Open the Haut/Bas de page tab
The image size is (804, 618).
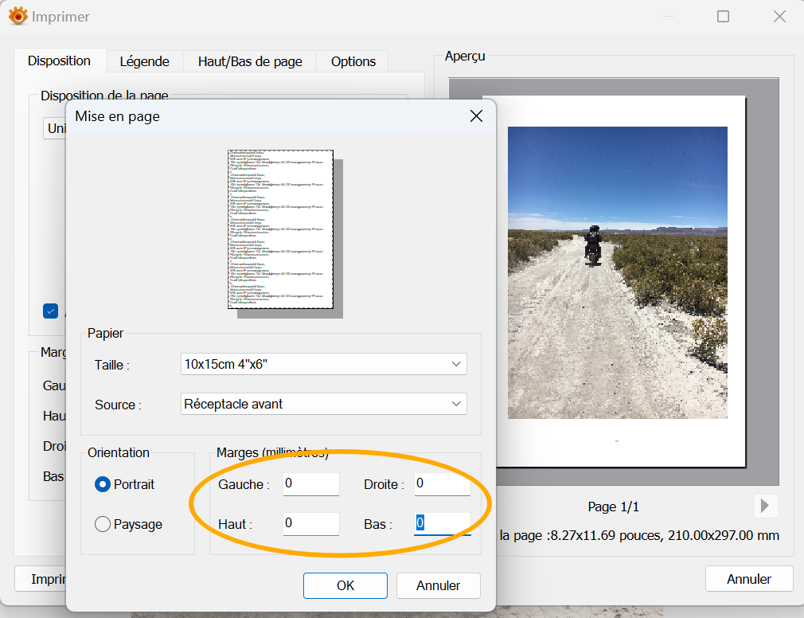click(x=250, y=61)
